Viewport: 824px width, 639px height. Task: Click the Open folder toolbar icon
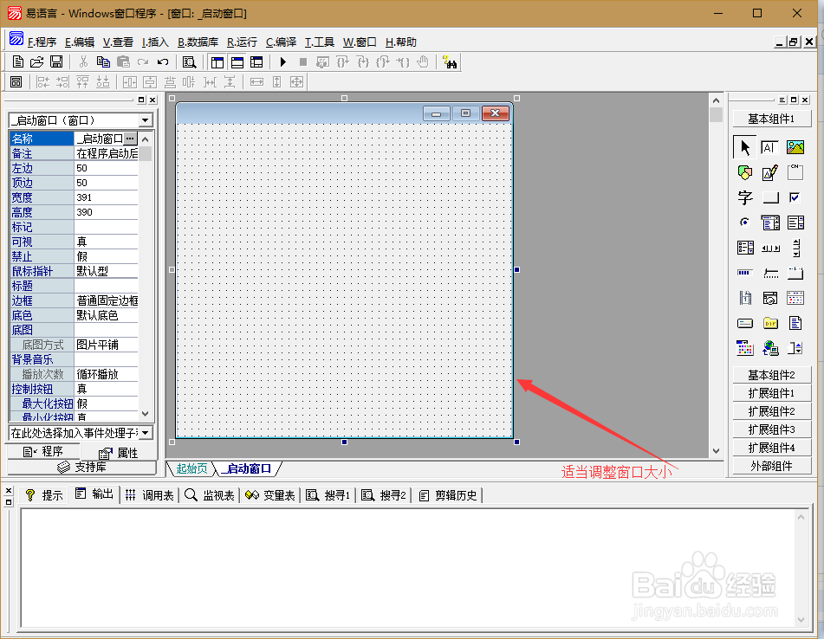click(x=36, y=62)
